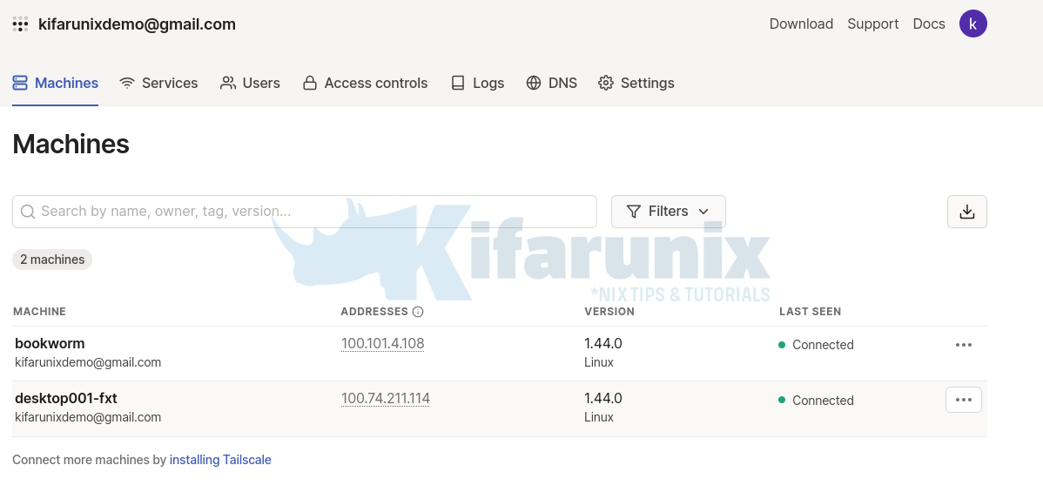1043x499 pixels.
Task: Click green connected status dot for bookworm
Action: [782, 345]
